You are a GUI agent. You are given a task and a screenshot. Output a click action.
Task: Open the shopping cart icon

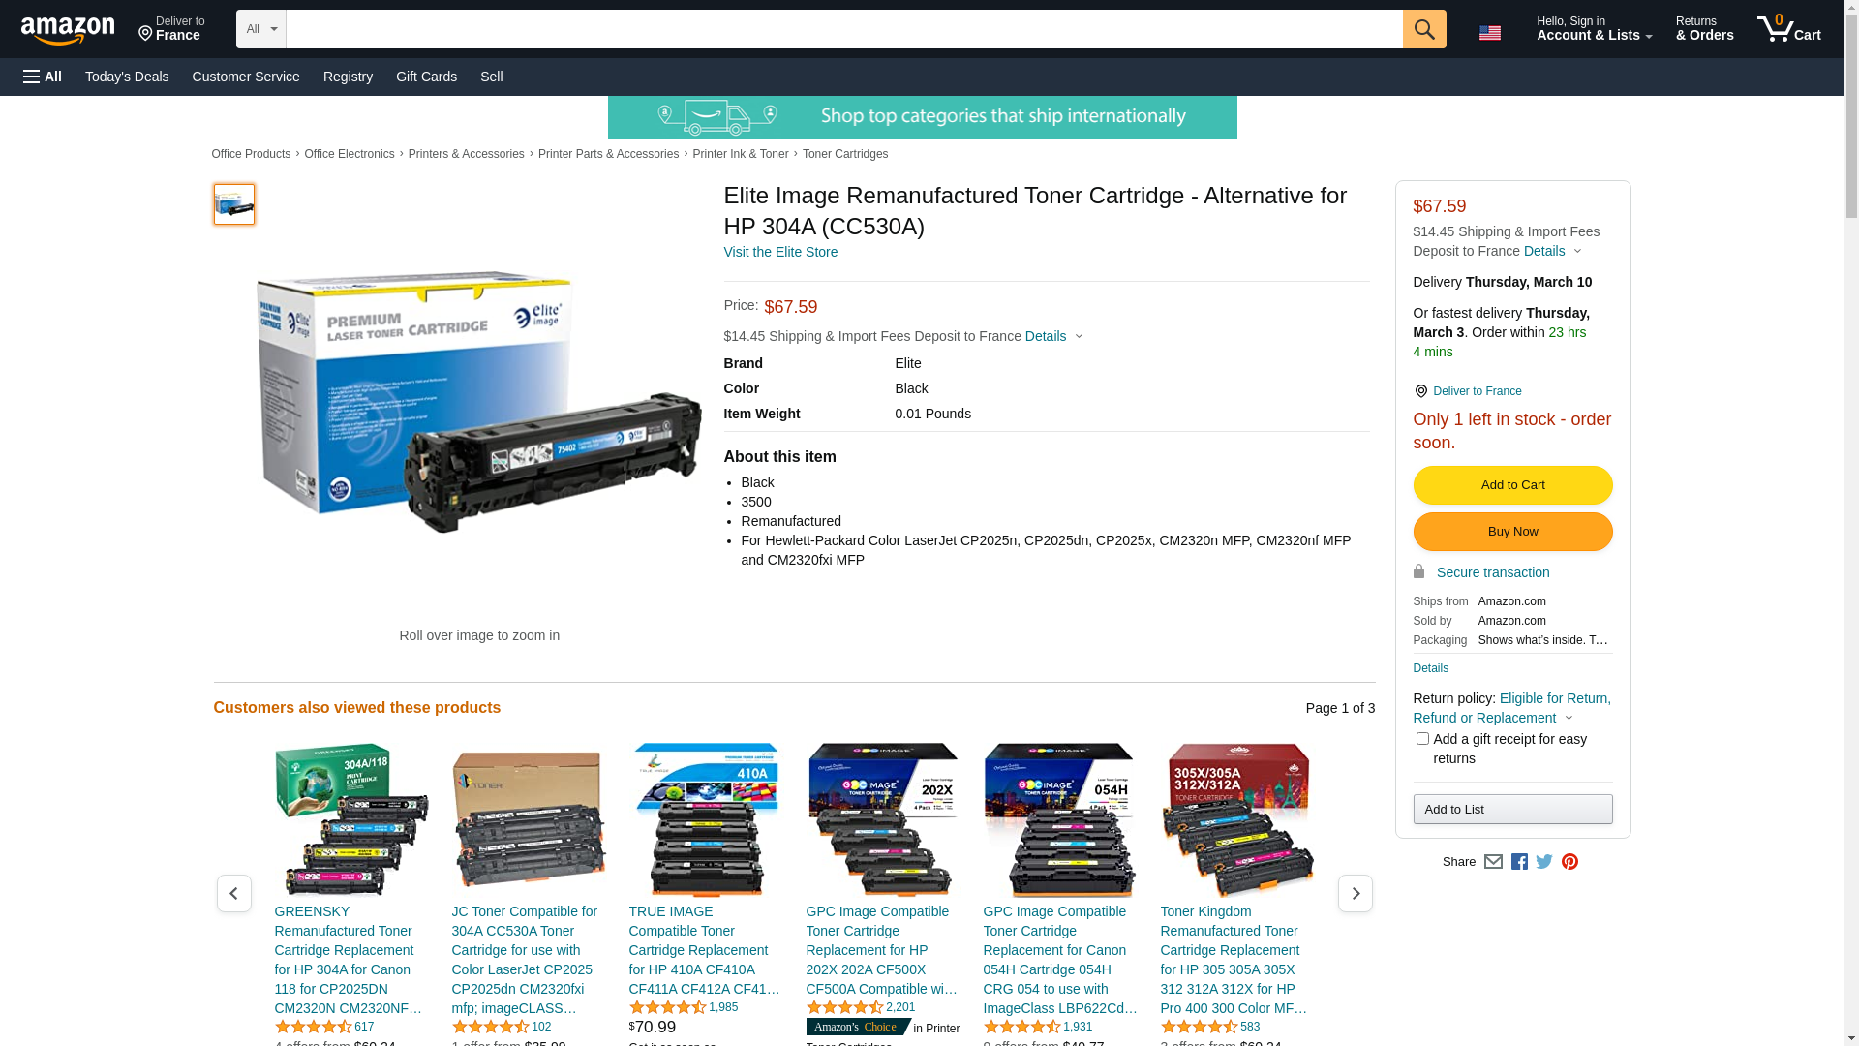pyautogui.click(x=1788, y=29)
